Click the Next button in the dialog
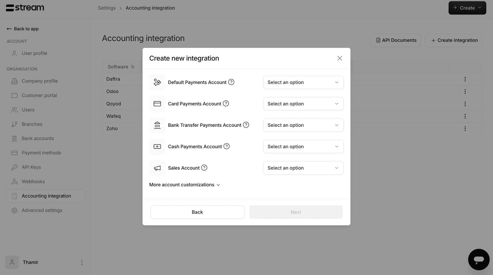 pos(296,212)
